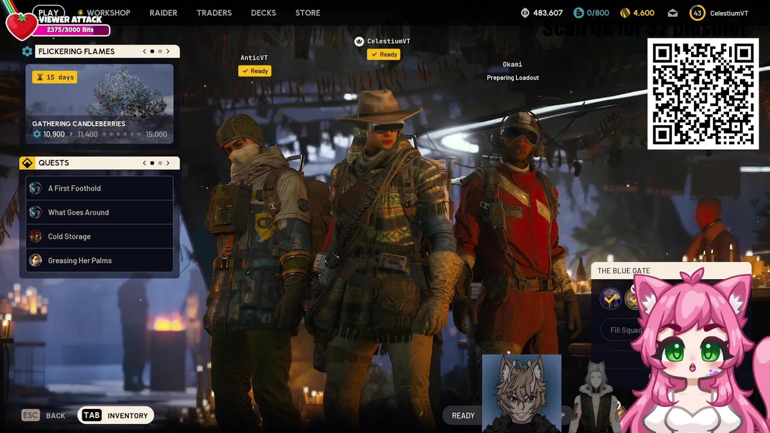Click the wolf-eared avatar portrait overlay
Screen dimensions: 770x433
pyautogui.click(x=522, y=393)
